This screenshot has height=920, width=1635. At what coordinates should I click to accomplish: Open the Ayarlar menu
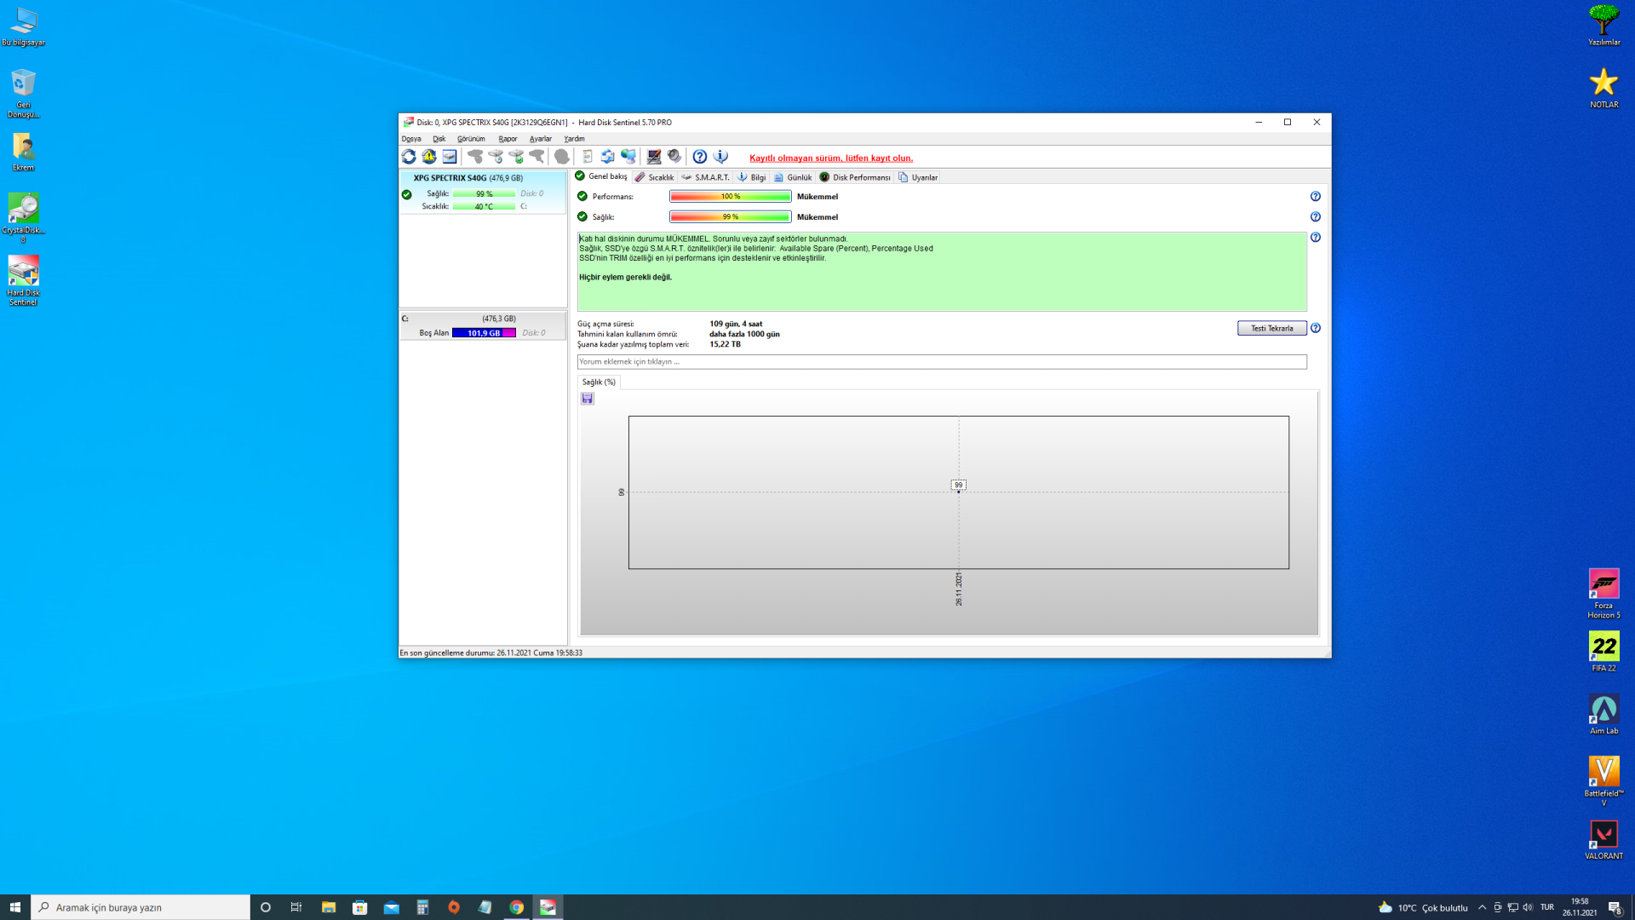pos(540,139)
